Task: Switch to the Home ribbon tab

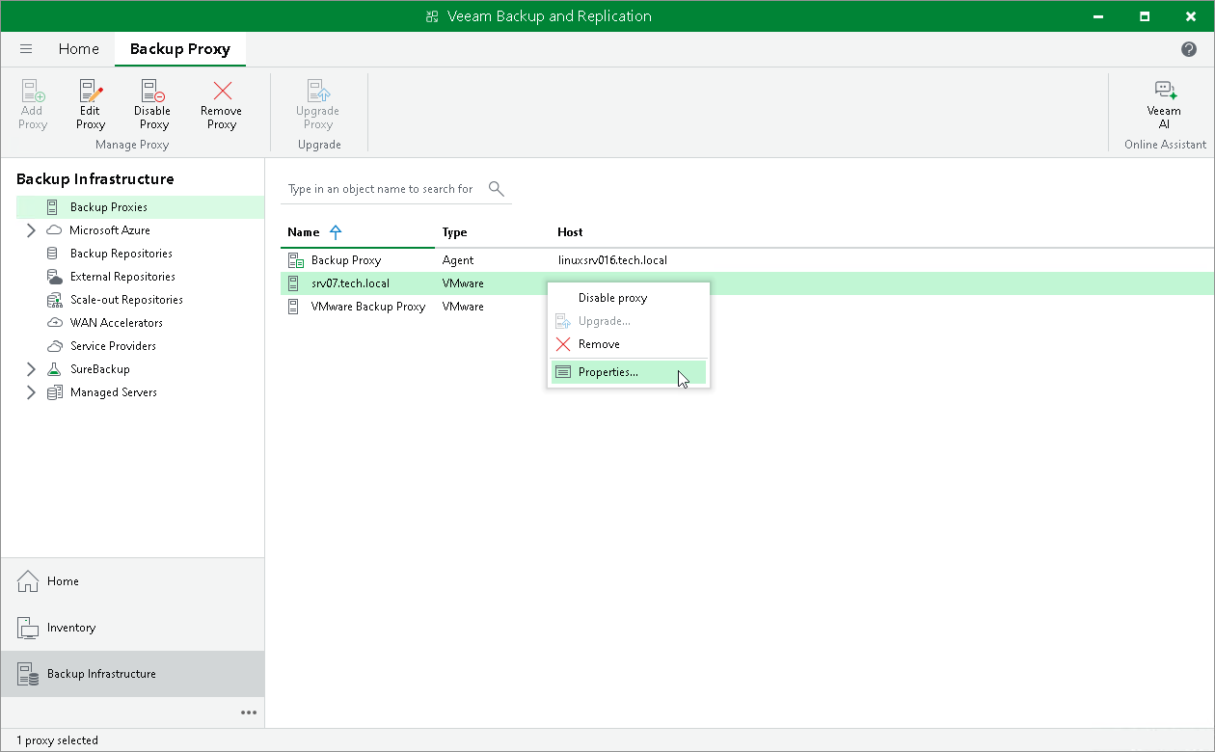Action: point(78,49)
